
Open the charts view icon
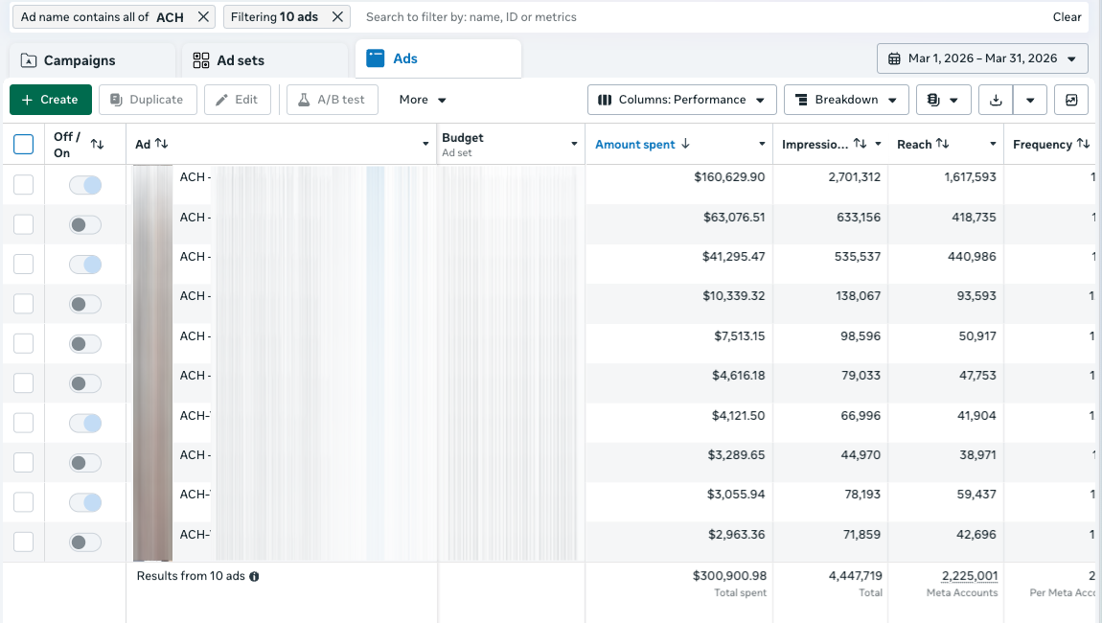click(x=1071, y=100)
